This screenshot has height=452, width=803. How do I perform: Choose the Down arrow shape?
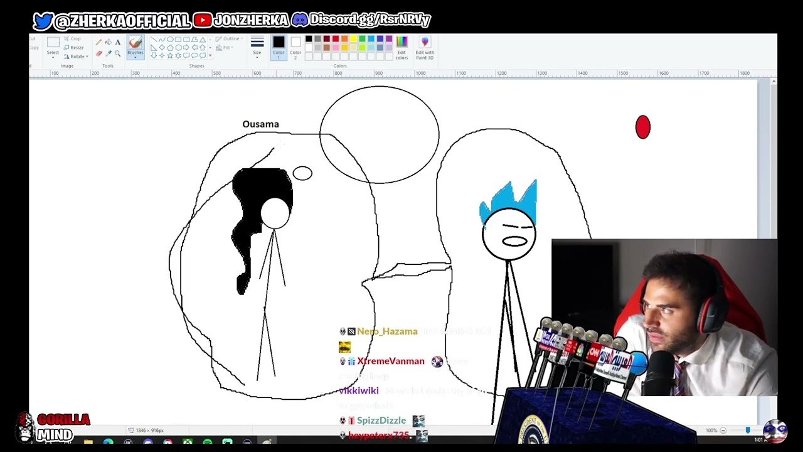(154, 55)
